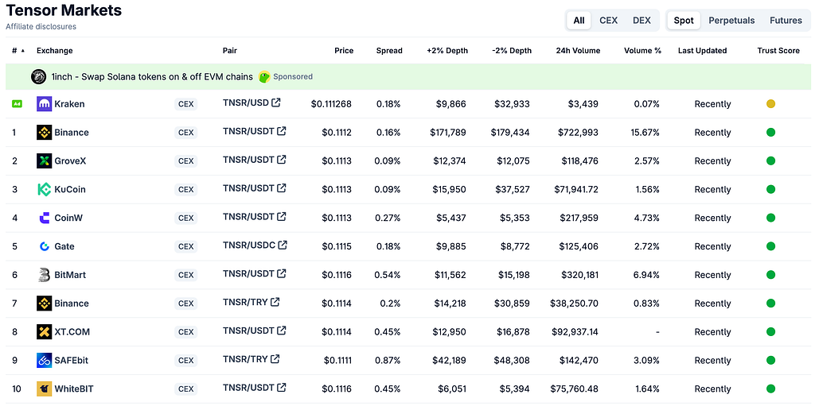The image size is (815, 406).
Task: Switch to the Futures tab
Action: coord(786,20)
